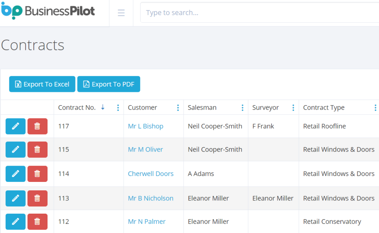Open Salesman column options menu
This screenshot has height=233, width=379.
[x=242, y=108]
